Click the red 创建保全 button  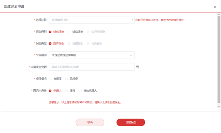131,122
